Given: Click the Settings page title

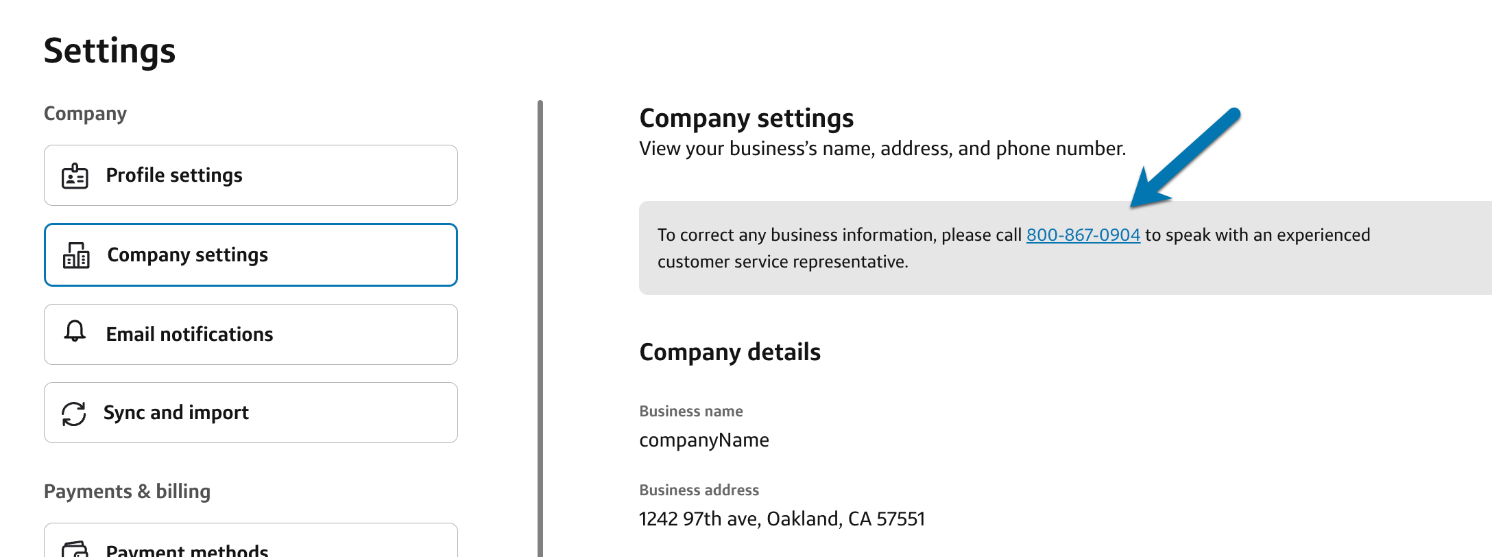Looking at the screenshot, I should pos(110,50).
